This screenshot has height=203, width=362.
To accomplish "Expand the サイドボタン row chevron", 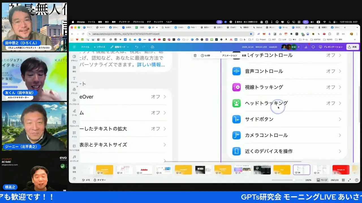I will pyautogui.click(x=340, y=119).
